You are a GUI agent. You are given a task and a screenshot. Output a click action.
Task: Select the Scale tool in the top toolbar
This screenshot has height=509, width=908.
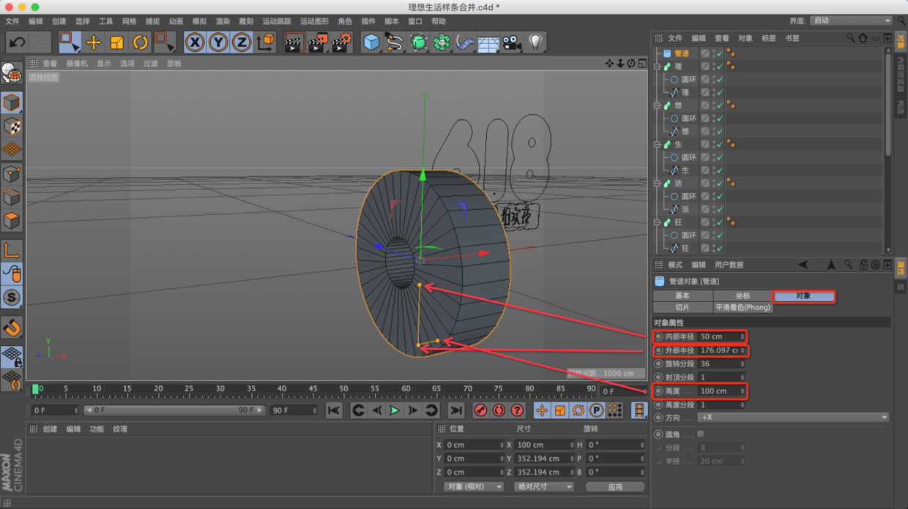(x=116, y=42)
